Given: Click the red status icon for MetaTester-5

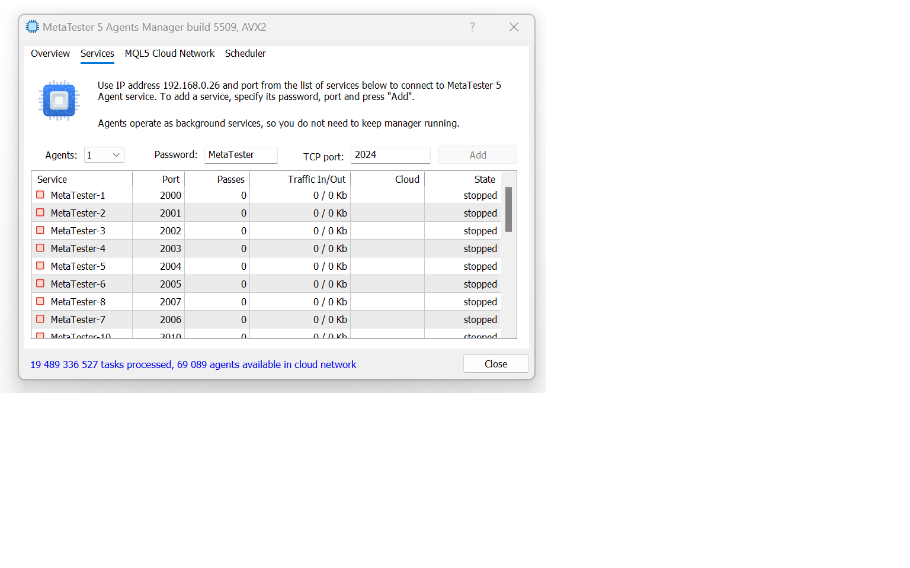Looking at the screenshot, I should point(40,266).
